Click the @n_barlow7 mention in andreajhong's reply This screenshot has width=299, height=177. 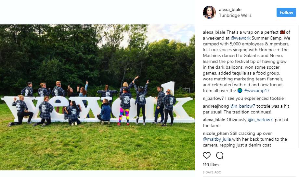(243, 106)
